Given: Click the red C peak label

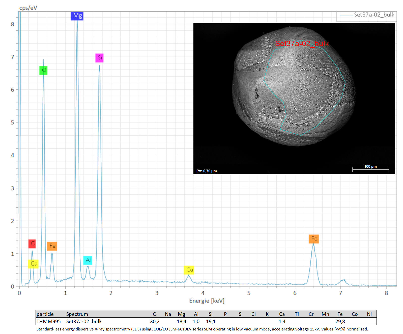Looking at the screenshot, I should 32,244.
